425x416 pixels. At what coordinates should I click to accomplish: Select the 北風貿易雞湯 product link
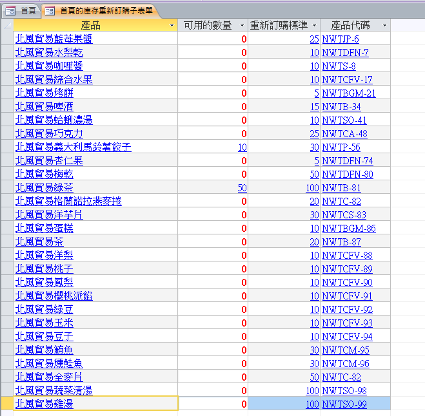[x=44, y=404]
